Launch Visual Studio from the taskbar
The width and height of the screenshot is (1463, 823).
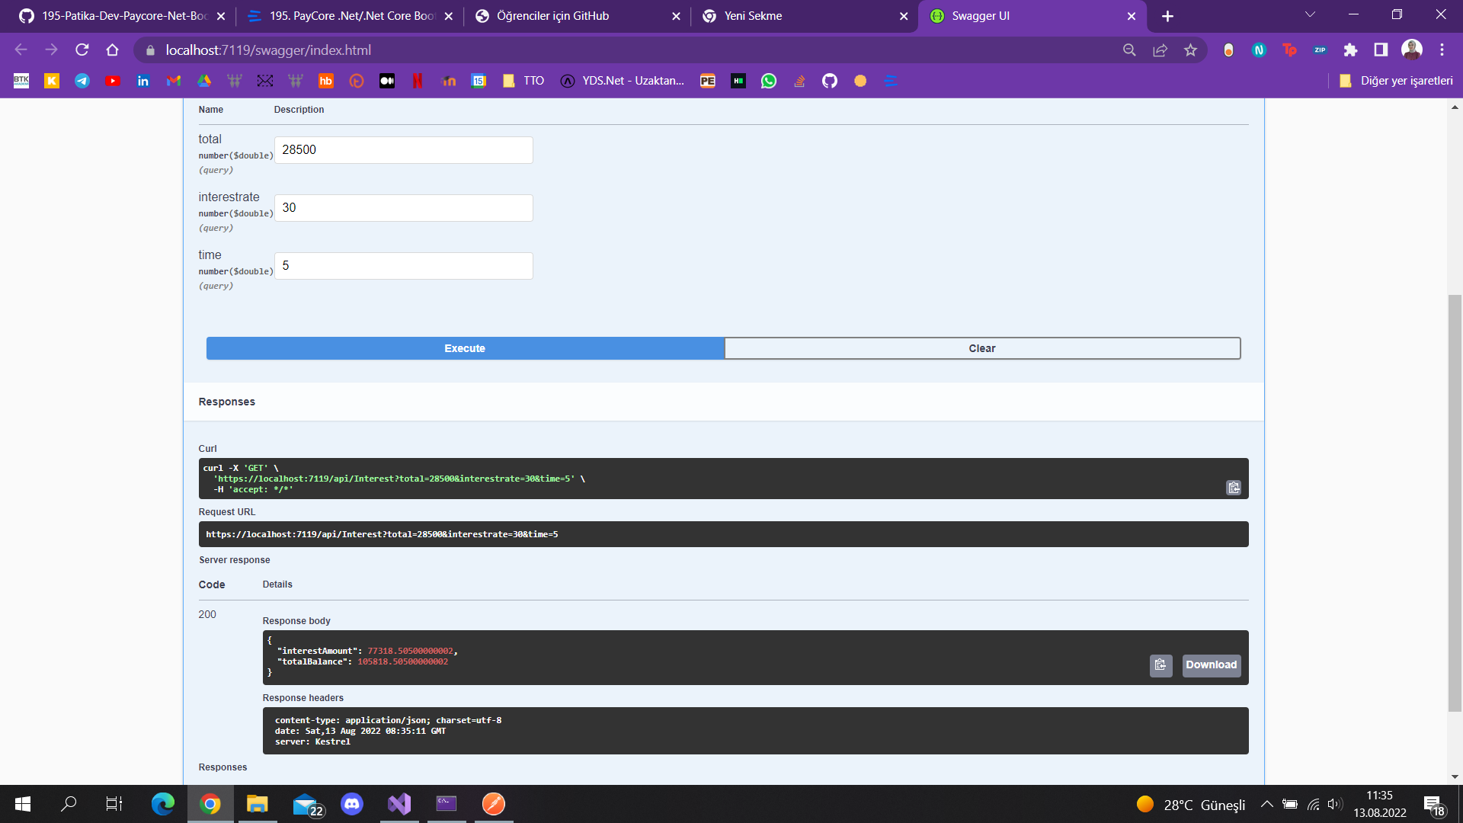point(399,804)
